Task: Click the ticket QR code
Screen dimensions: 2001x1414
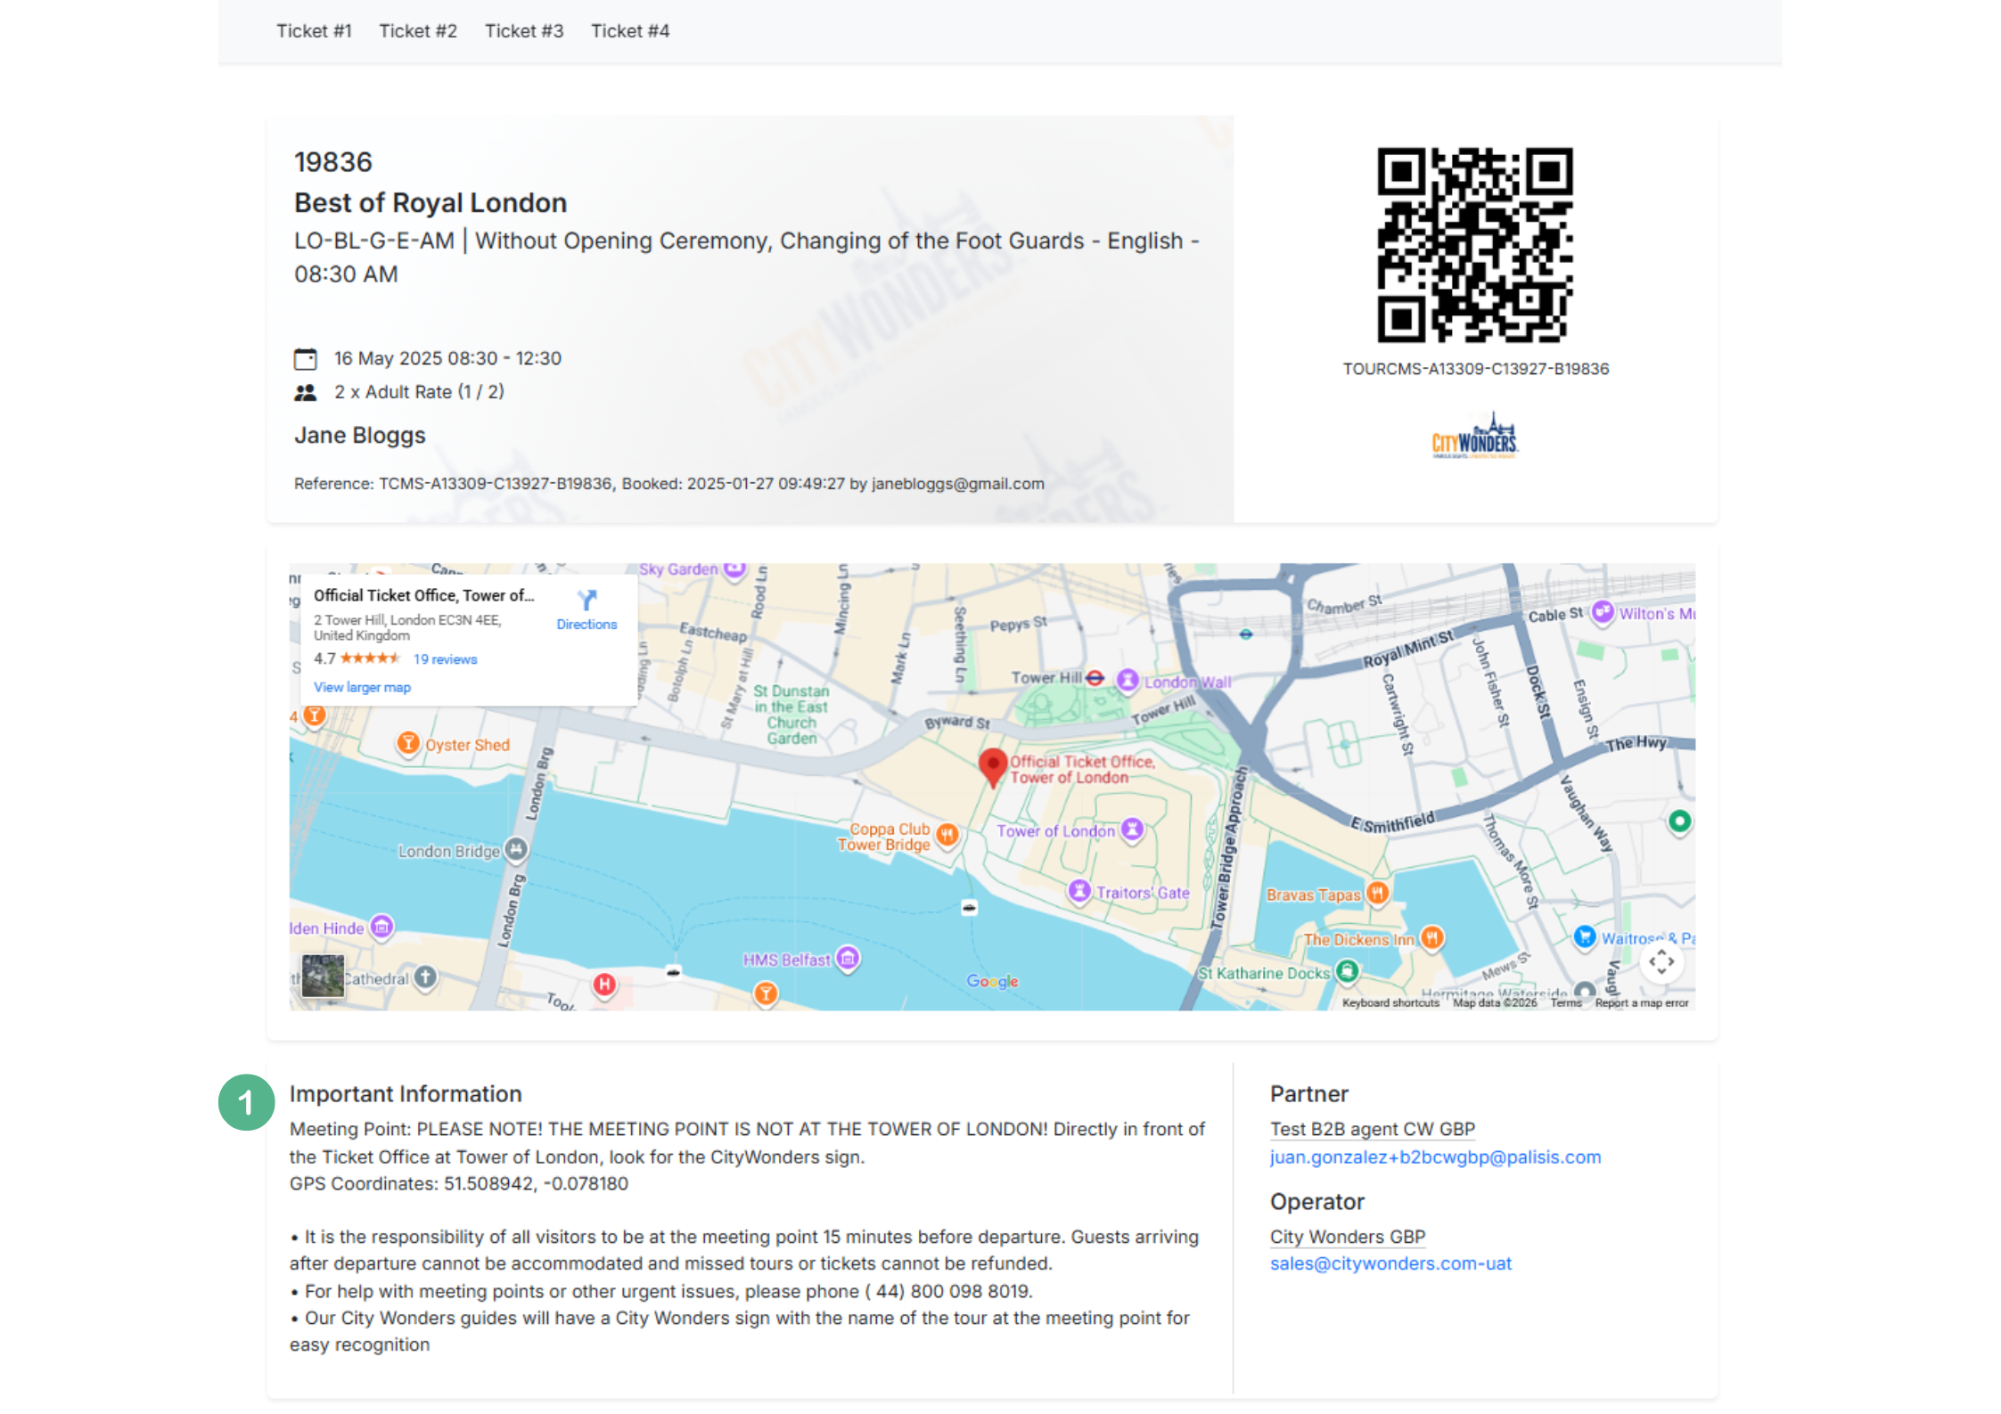Action: (1475, 245)
